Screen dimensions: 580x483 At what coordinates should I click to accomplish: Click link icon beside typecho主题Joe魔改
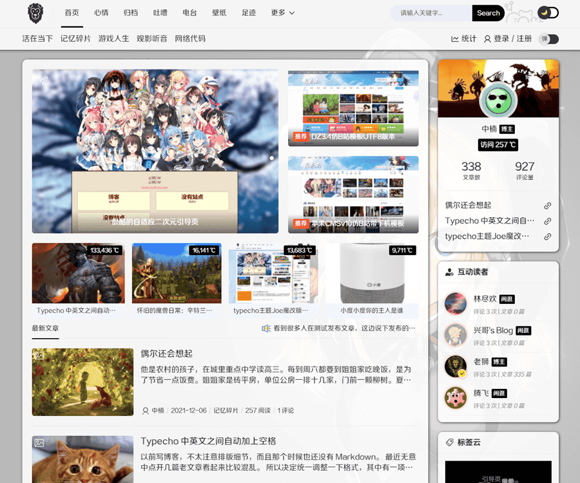(548, 236)
